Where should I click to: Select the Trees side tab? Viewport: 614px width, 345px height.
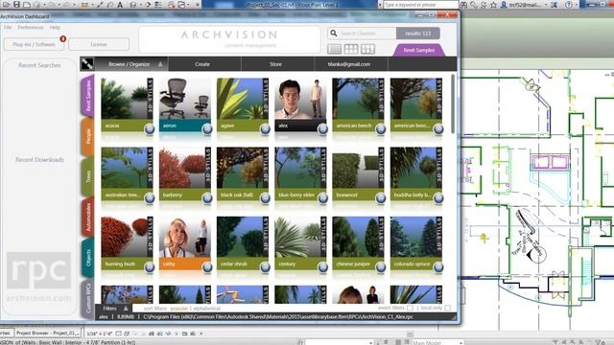click(87, 176)
